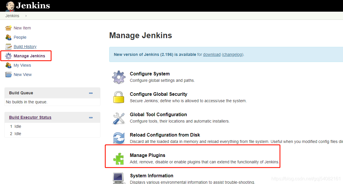Click the Reload Configuration refresh arrows icon
343x184 pixels.
pos(119,138)
